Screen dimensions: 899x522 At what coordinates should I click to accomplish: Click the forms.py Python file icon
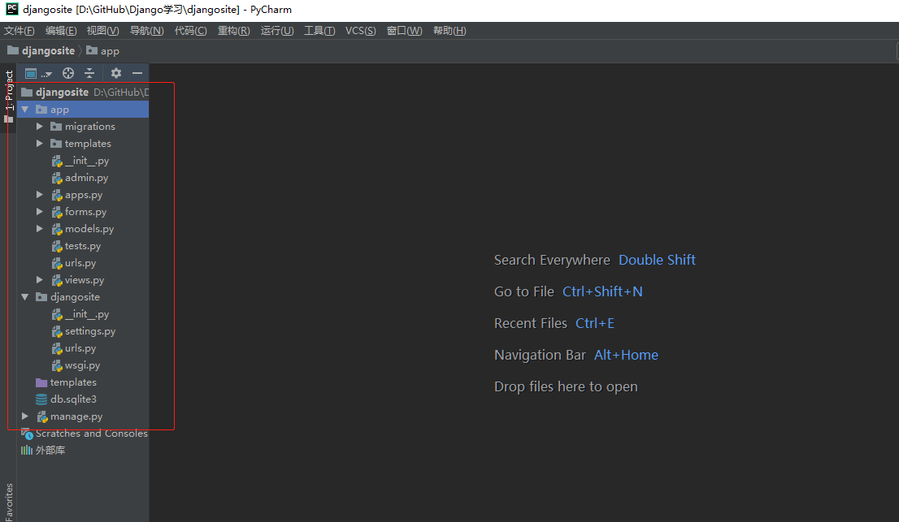tap(57, 213)
